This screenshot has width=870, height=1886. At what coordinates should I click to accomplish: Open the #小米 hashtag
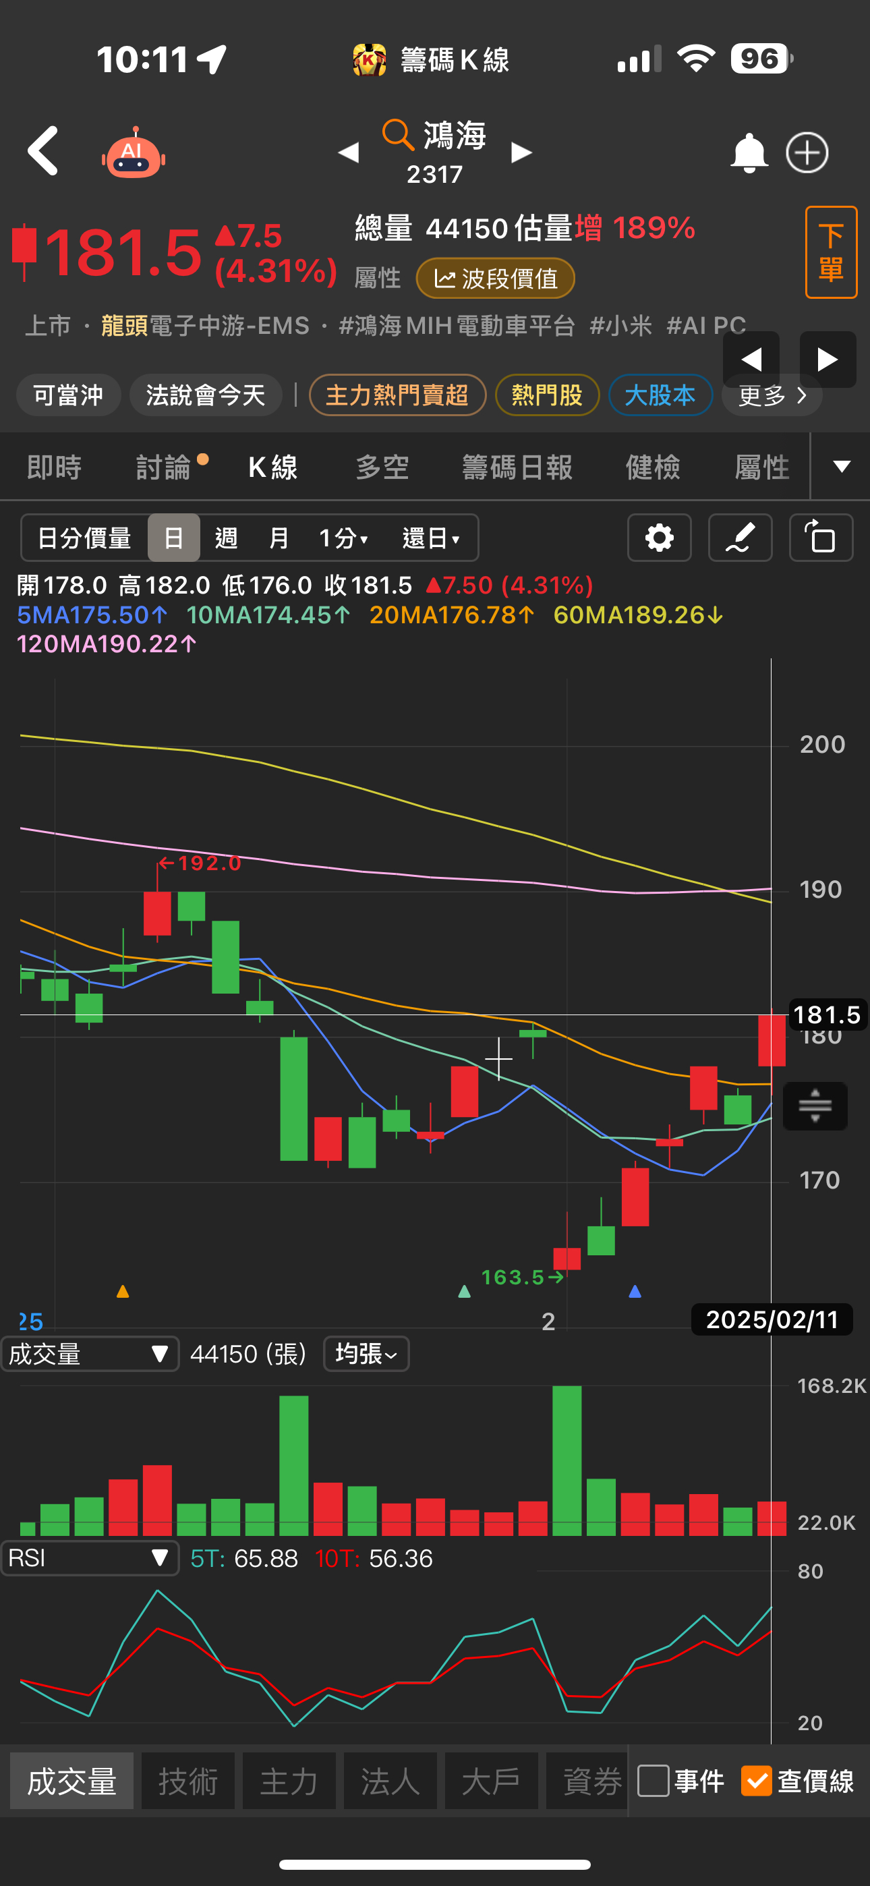[x=621, y=325]
